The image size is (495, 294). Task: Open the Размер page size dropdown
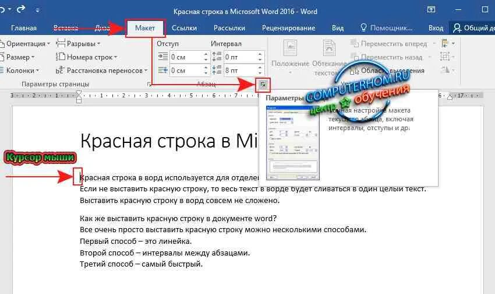17,57
